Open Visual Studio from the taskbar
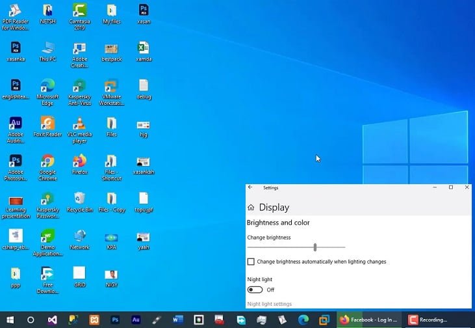The height and width of the screenshot is (328, 475). click(x=52, y=320)
